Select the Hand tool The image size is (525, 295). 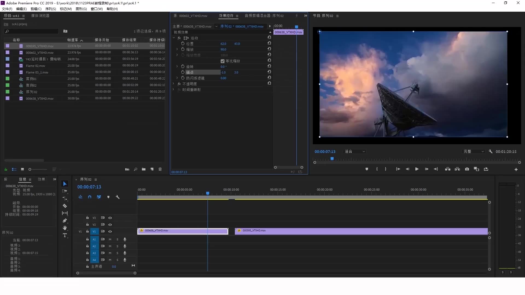(x=65, y=228)
